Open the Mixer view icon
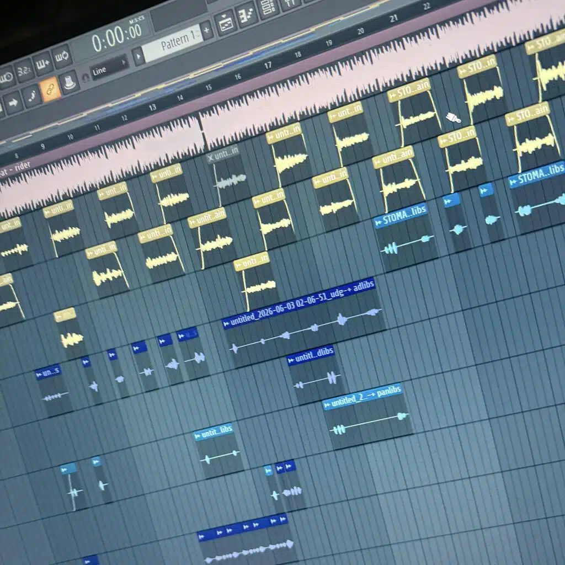Image resolution: width=565 pixels, height=565 pixels. pyautogui.click(x=290, y=4)
